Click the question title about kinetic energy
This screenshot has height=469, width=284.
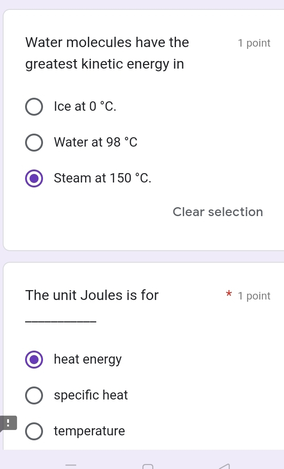pos(107,53)
